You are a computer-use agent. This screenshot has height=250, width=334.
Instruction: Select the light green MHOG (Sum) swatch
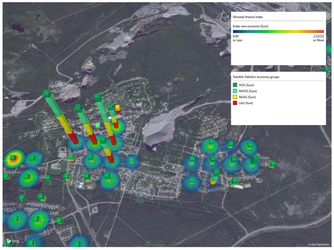[x=235, y=91]
